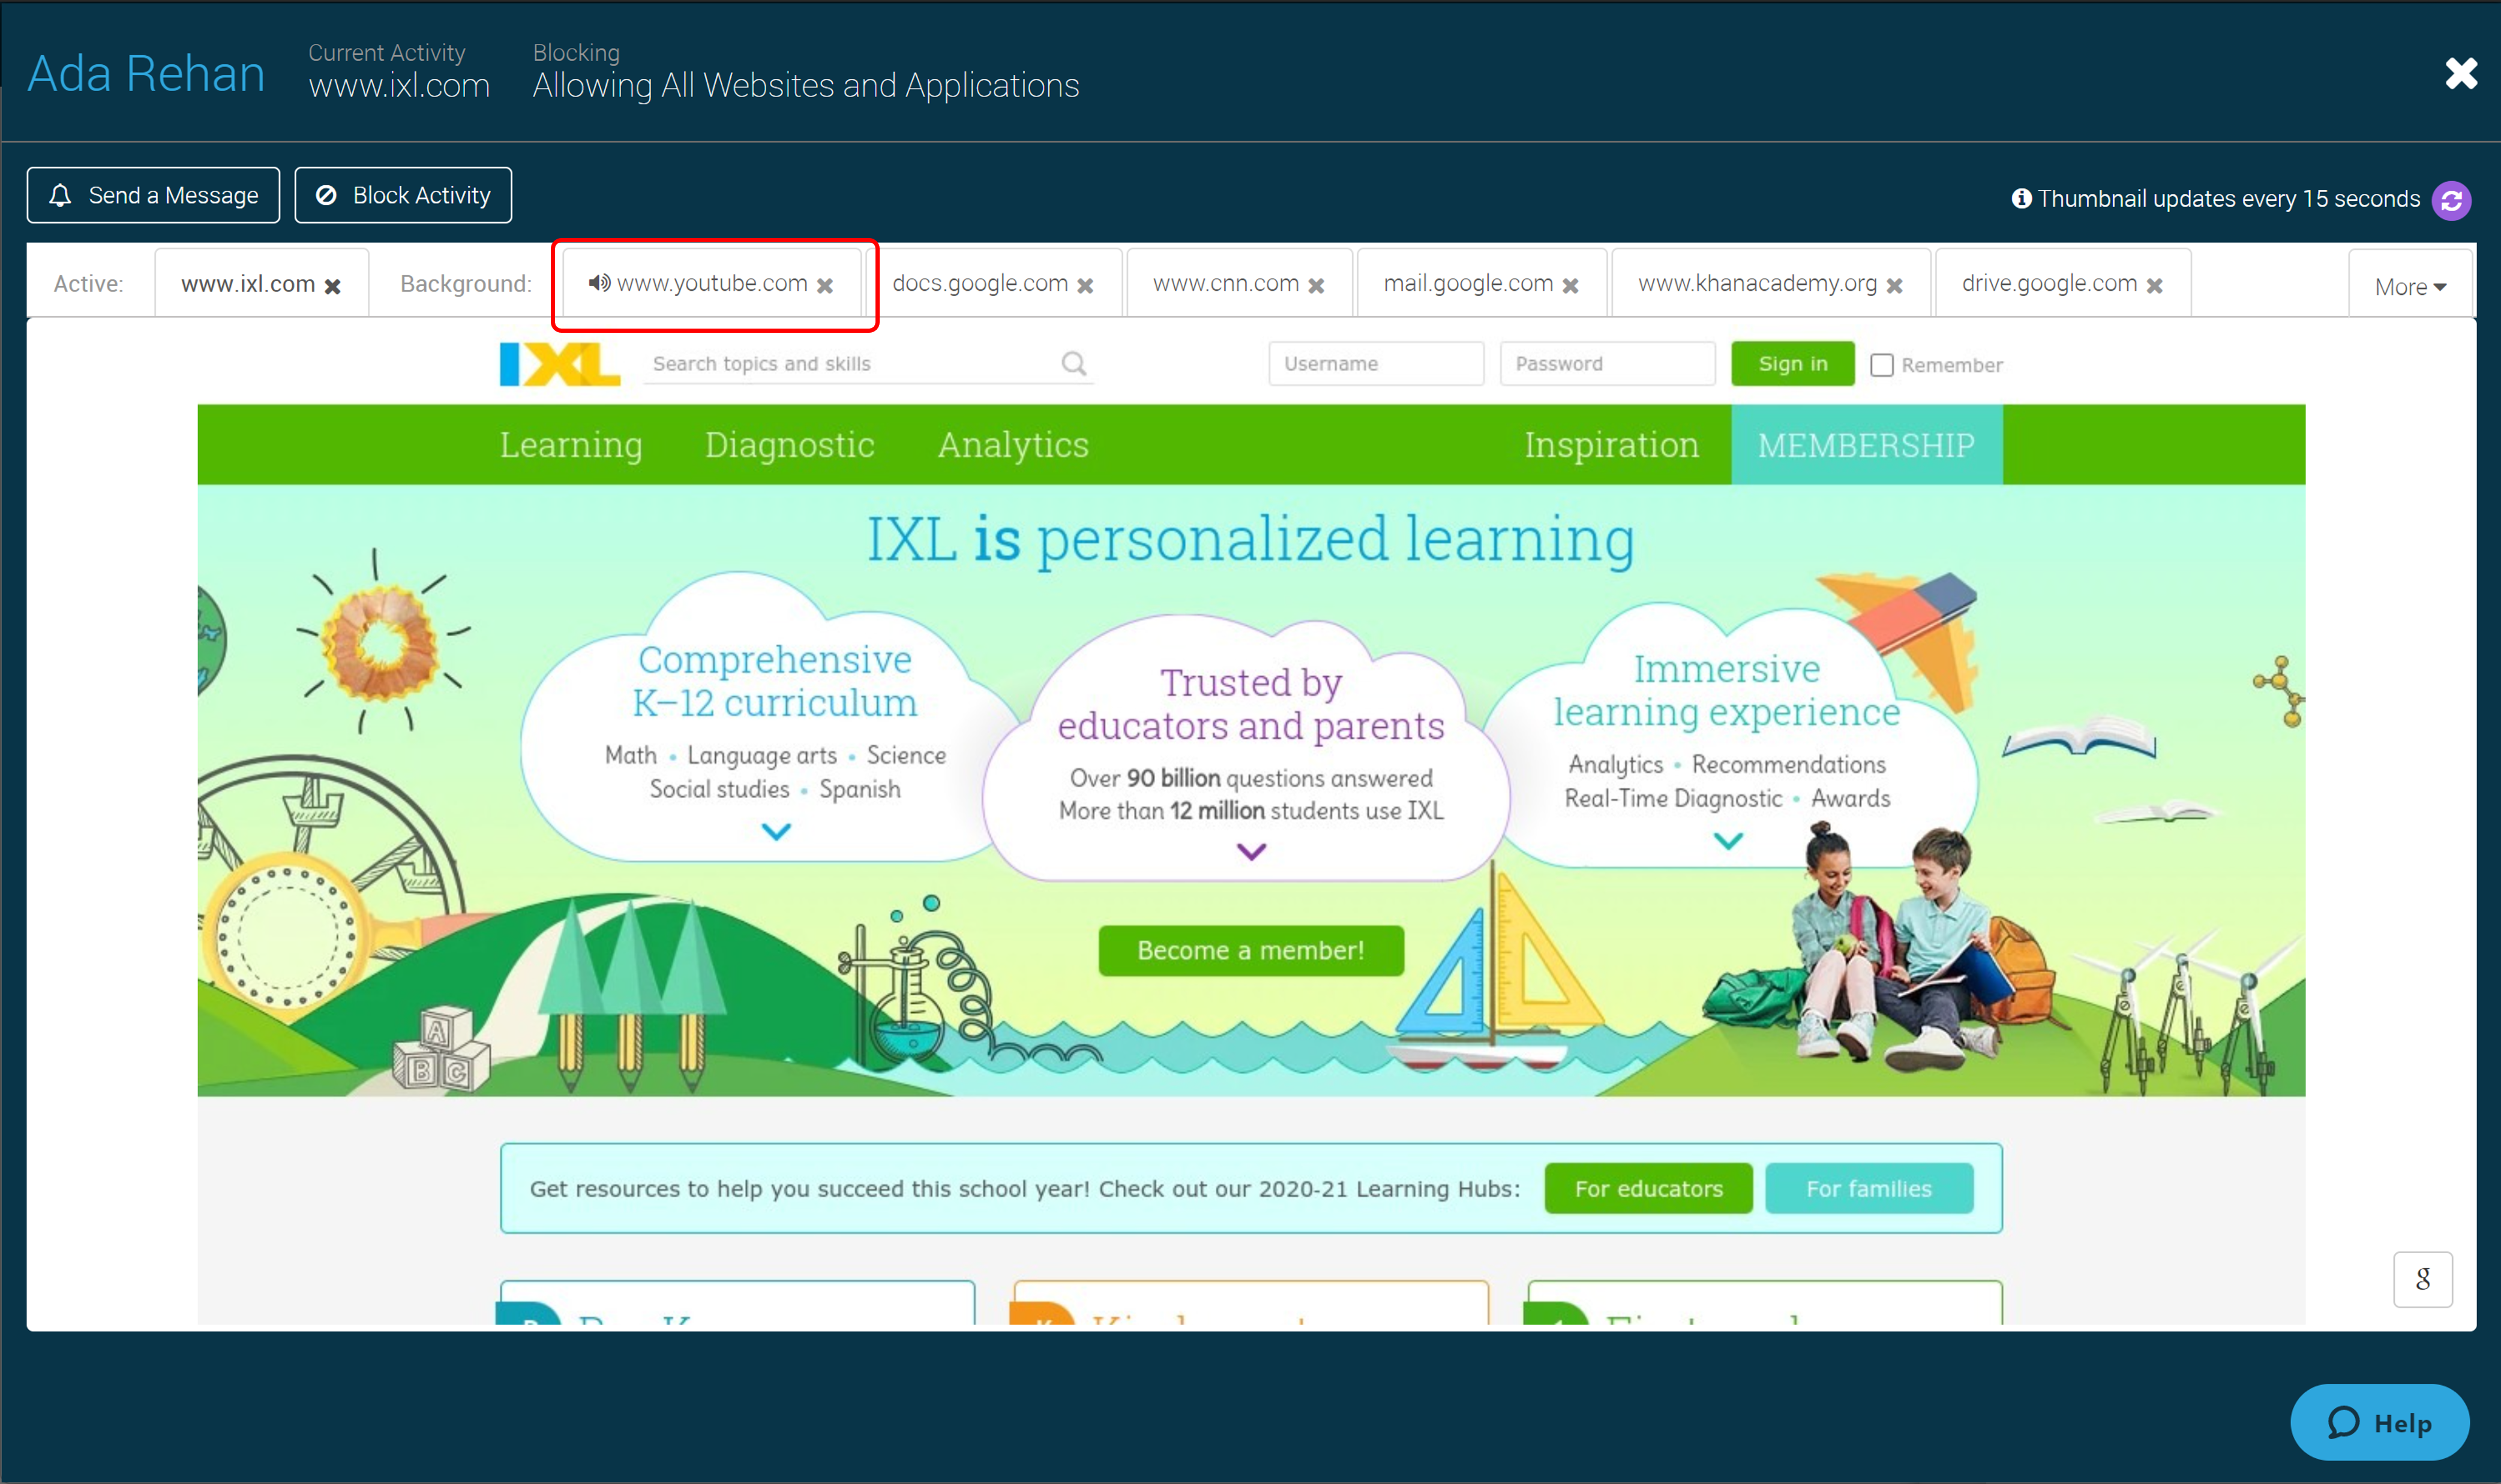This screenshot has width=2501, height=1484.
Task: Open the MEMBERSHIP menu item
Action: [1867, 445]
